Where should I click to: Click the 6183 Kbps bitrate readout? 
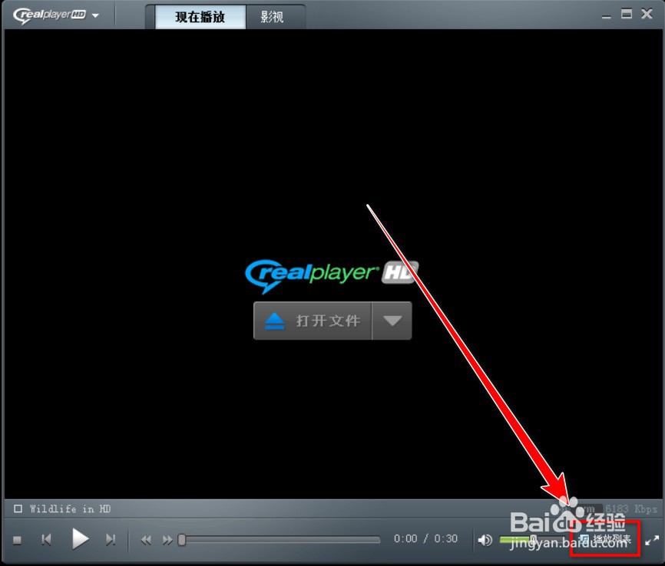(x=631, y=508)
